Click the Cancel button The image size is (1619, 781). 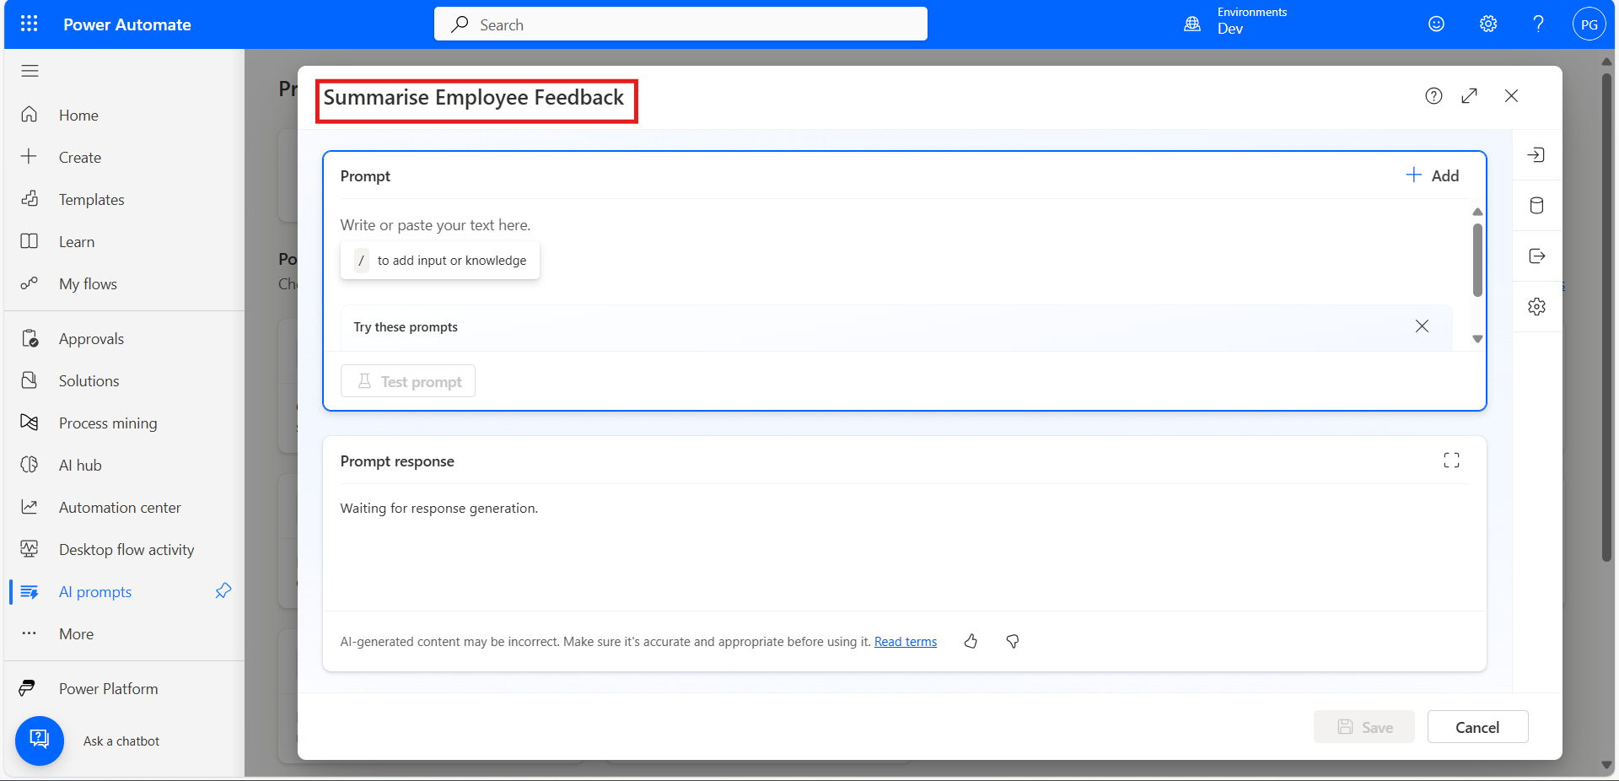coord(1476,727)
